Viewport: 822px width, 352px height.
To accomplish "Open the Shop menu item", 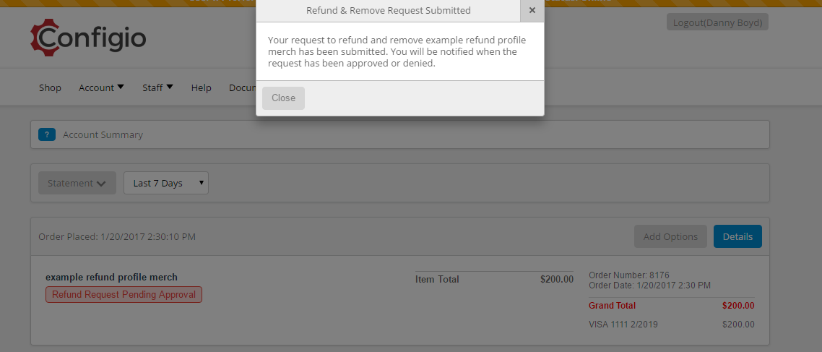I will point(50,87).
